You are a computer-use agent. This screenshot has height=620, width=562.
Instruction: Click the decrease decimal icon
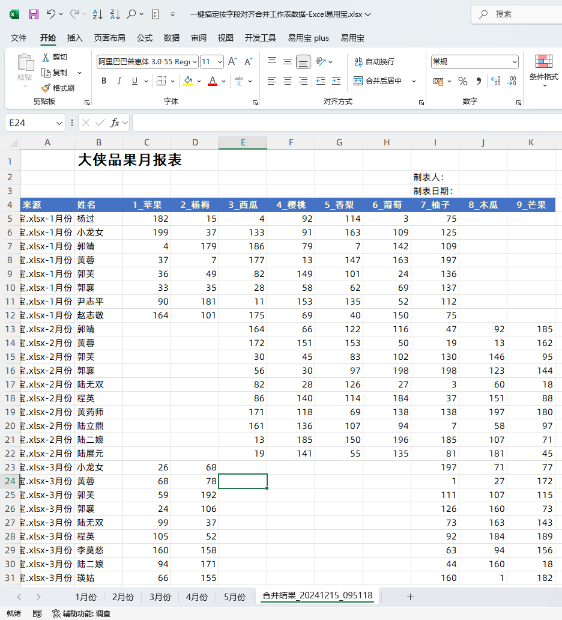click(x=512, y=81)
